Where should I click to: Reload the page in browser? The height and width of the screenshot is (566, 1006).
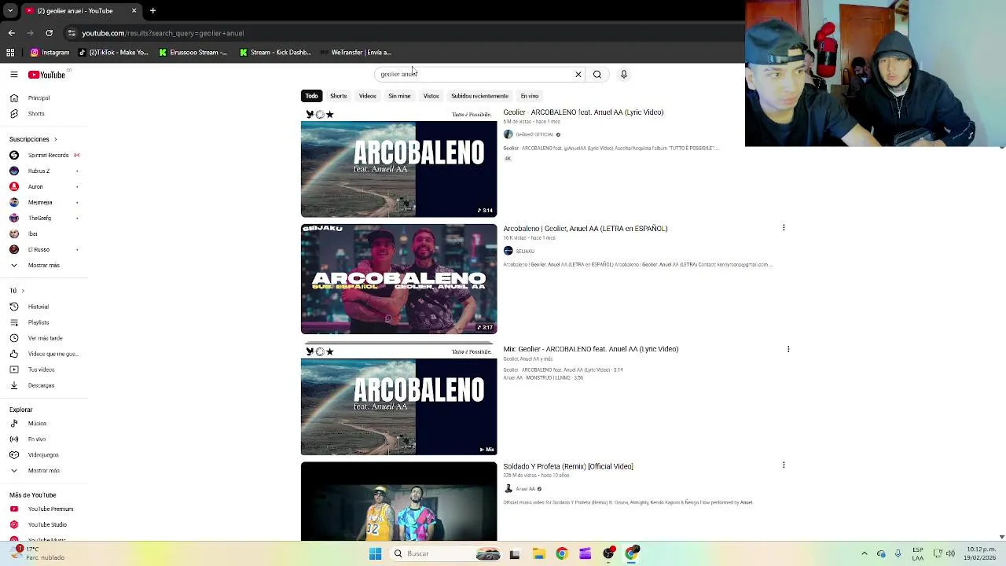click(x=49, y=33)
